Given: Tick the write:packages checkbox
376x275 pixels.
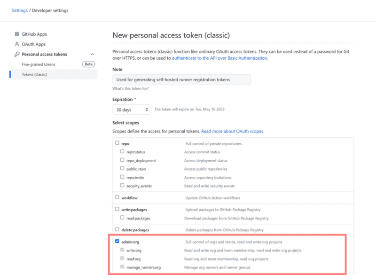Looking at the screenshot, I should [x=117, y=209].
